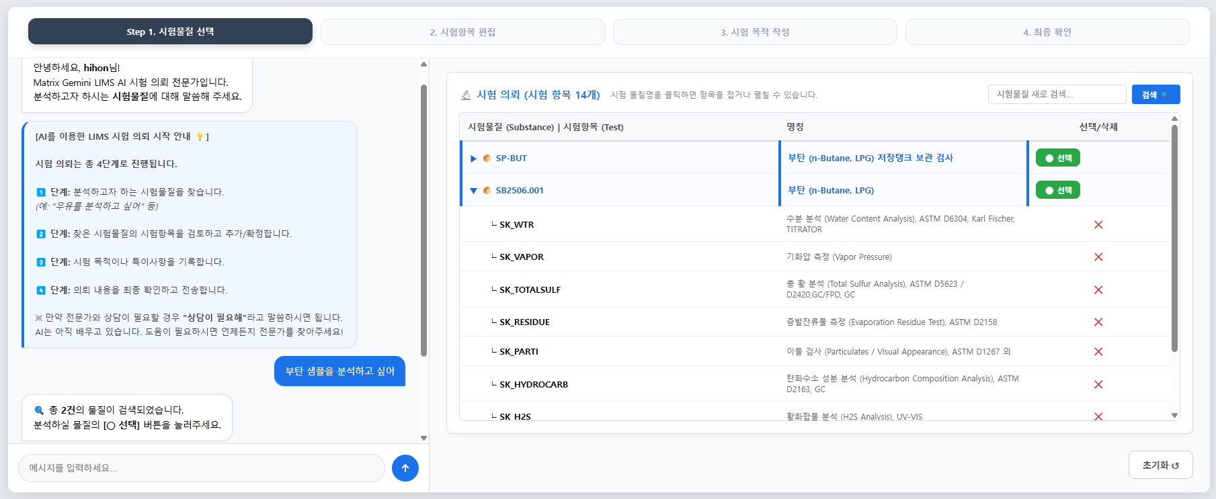1216x499 pixels.
Task: Remove the SK_VAPOR test item
Action: [1098, 257]
